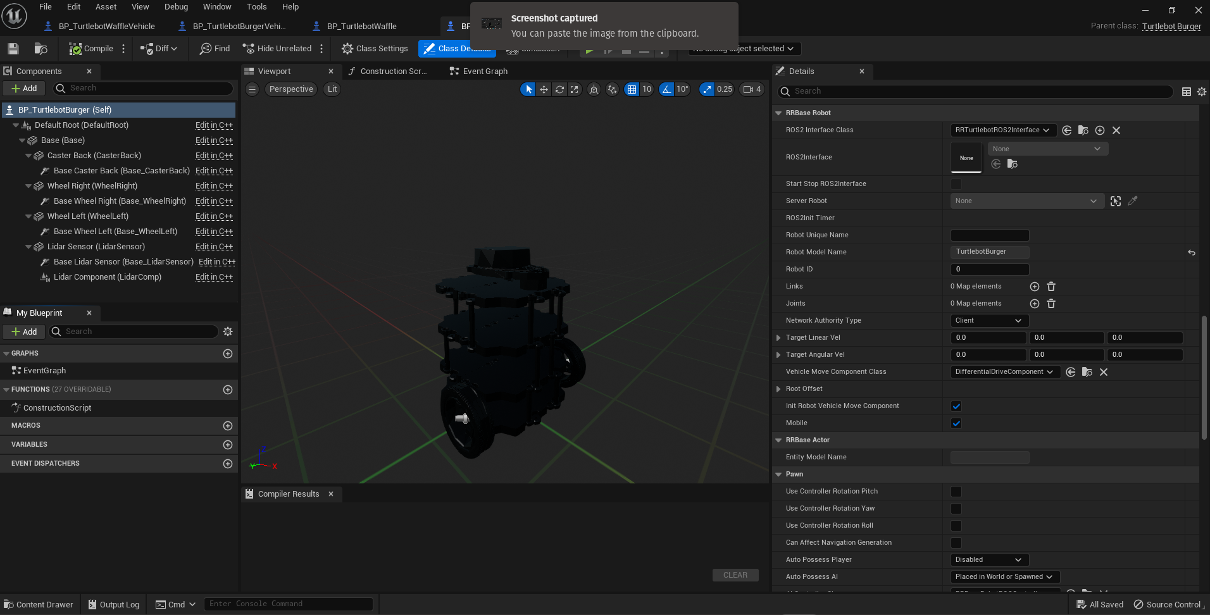Image resolution: width=1210 pixels, height=615 pixels.
Task: Remove all Joints map elements
Action: 1051,304
